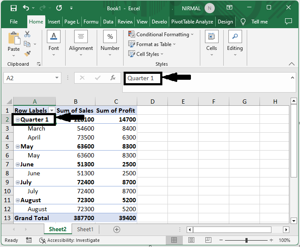The image size is (300, 247).
Task: Open the Cells group menu
Action: (212, 43)
